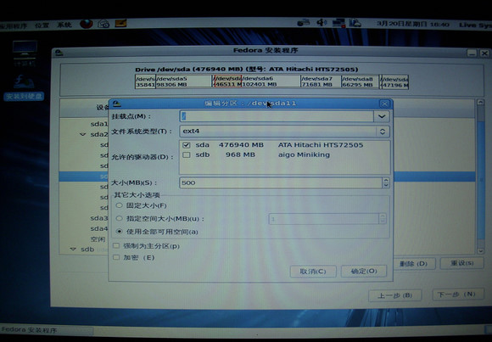Launch the Install to Hard Drive icon
Viewport: 492px width, 342px height.
tap(24, 88)
